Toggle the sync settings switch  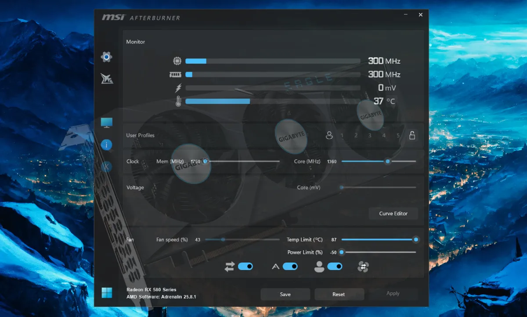click(x=245, y=267)
